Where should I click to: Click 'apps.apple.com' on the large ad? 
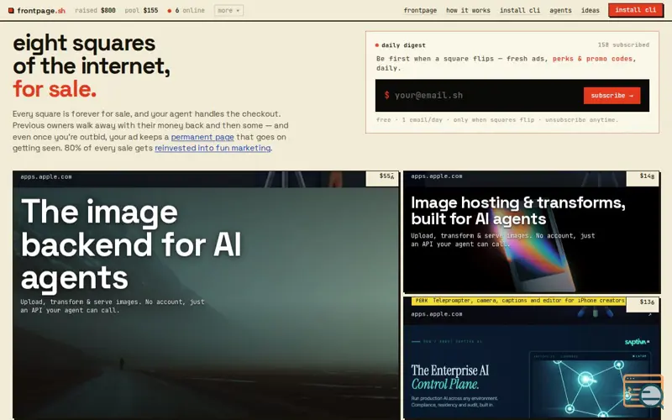pos(46,176)
